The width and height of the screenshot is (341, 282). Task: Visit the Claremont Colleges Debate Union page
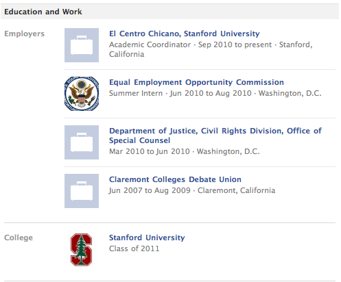pyautogui.click(x=175, y=179)
